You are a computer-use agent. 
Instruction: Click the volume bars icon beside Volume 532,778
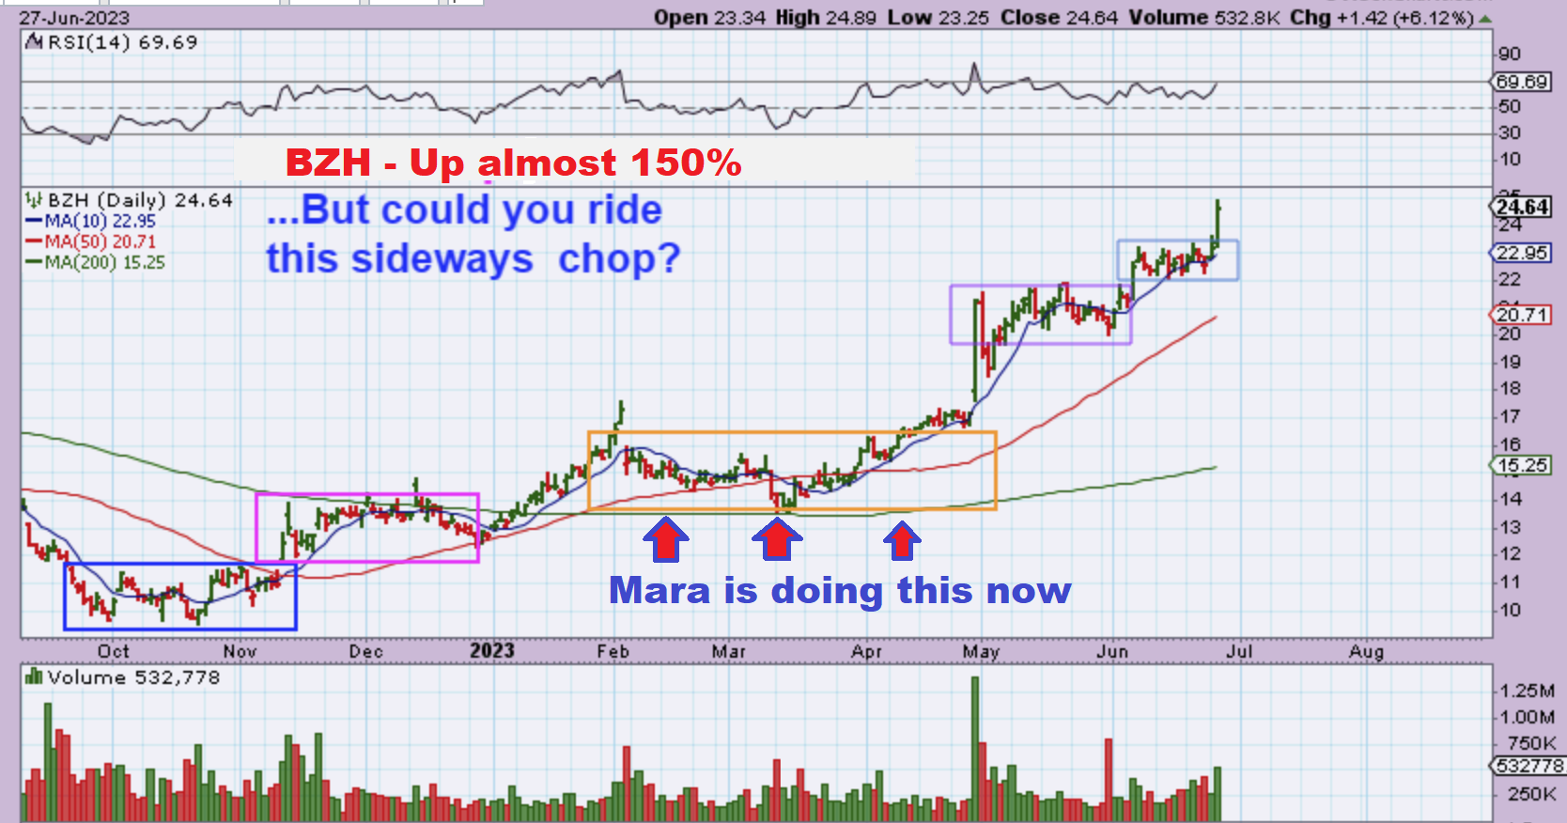tap(34, 676)
